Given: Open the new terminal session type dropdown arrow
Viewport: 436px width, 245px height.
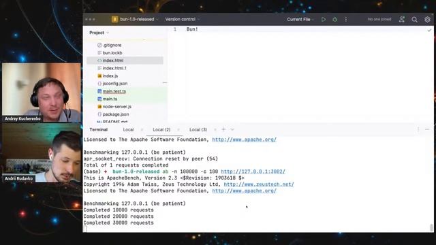Looking at the screenshot, I should (232, 129).
